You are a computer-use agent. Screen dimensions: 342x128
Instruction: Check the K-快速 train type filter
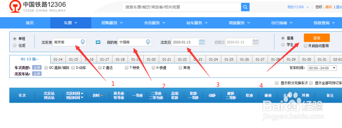(x=153, y=68)
